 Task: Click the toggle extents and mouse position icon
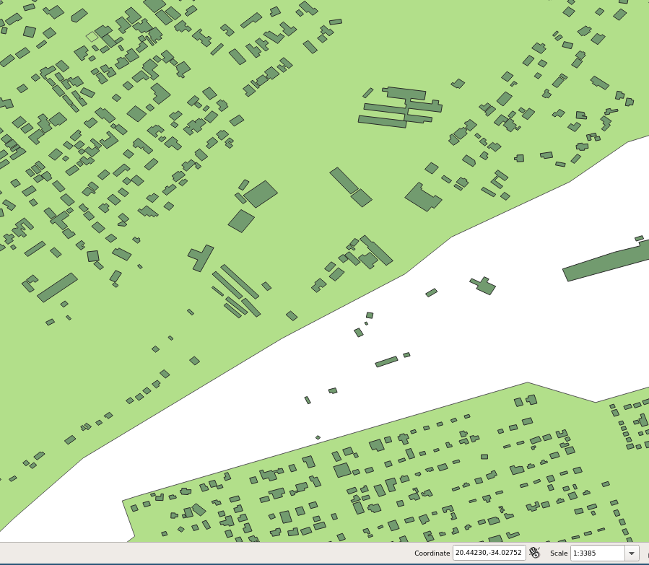(x=535, y=553)
